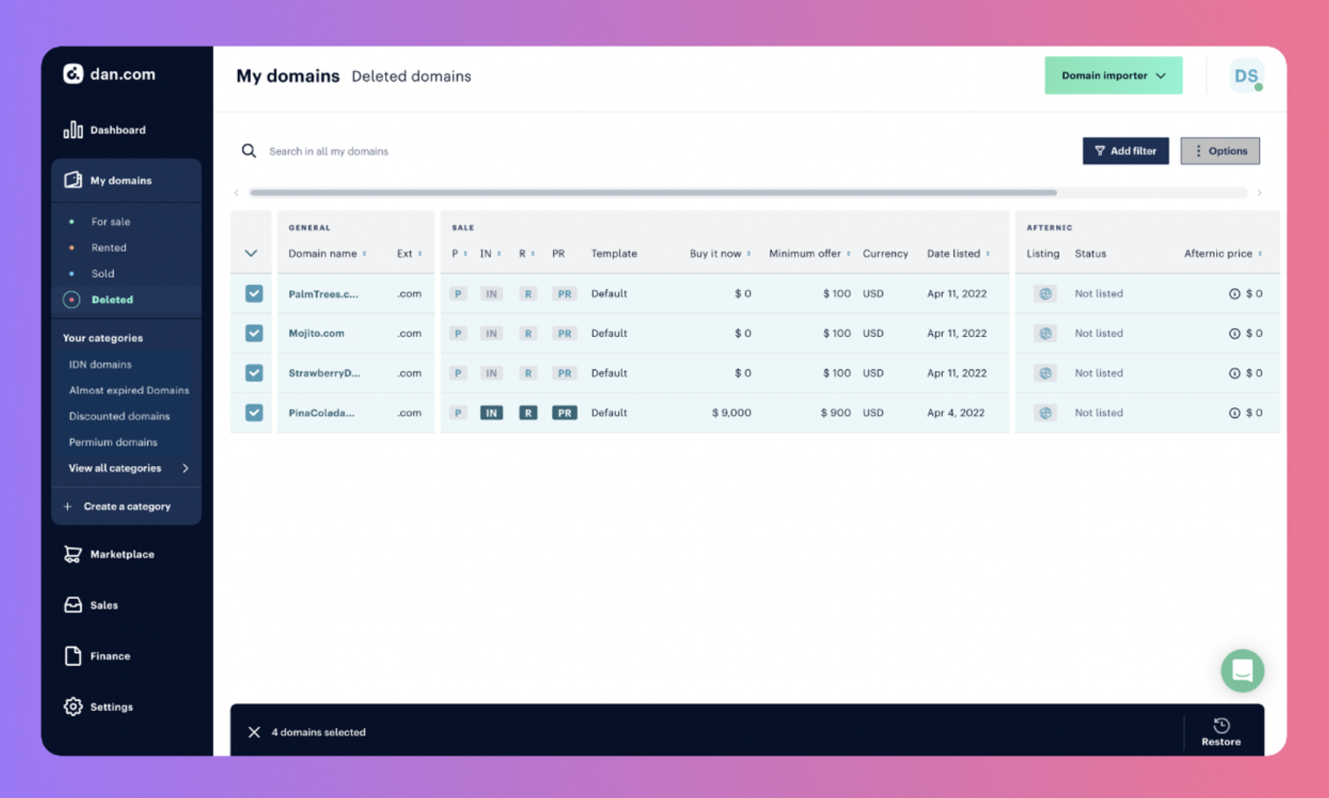Deselect the PinaColada domain checkbox

tap(254, 413)
